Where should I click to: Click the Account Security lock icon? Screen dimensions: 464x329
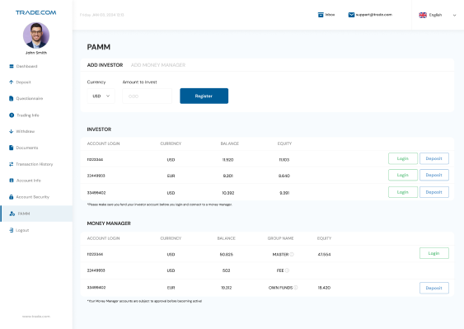pos(12,197)
